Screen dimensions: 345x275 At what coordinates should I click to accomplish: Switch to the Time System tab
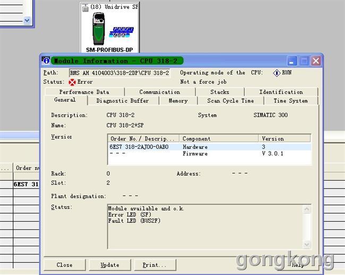click(x=291, y=101)
